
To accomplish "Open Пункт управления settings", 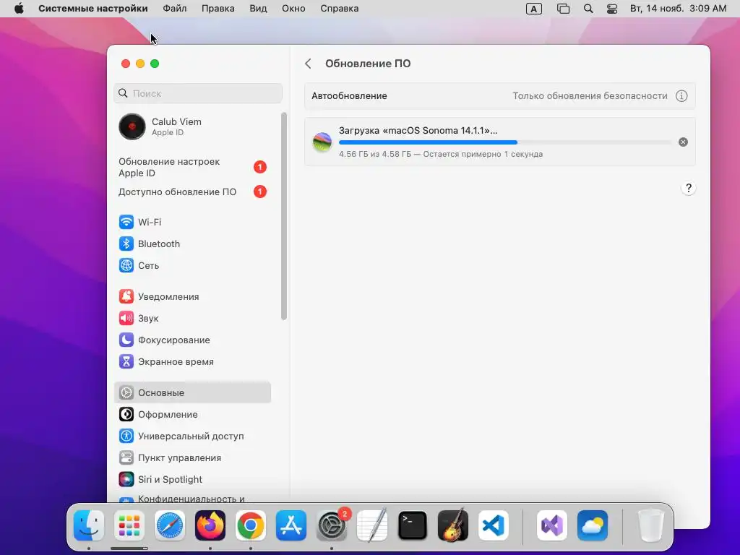I will point(192,457).
